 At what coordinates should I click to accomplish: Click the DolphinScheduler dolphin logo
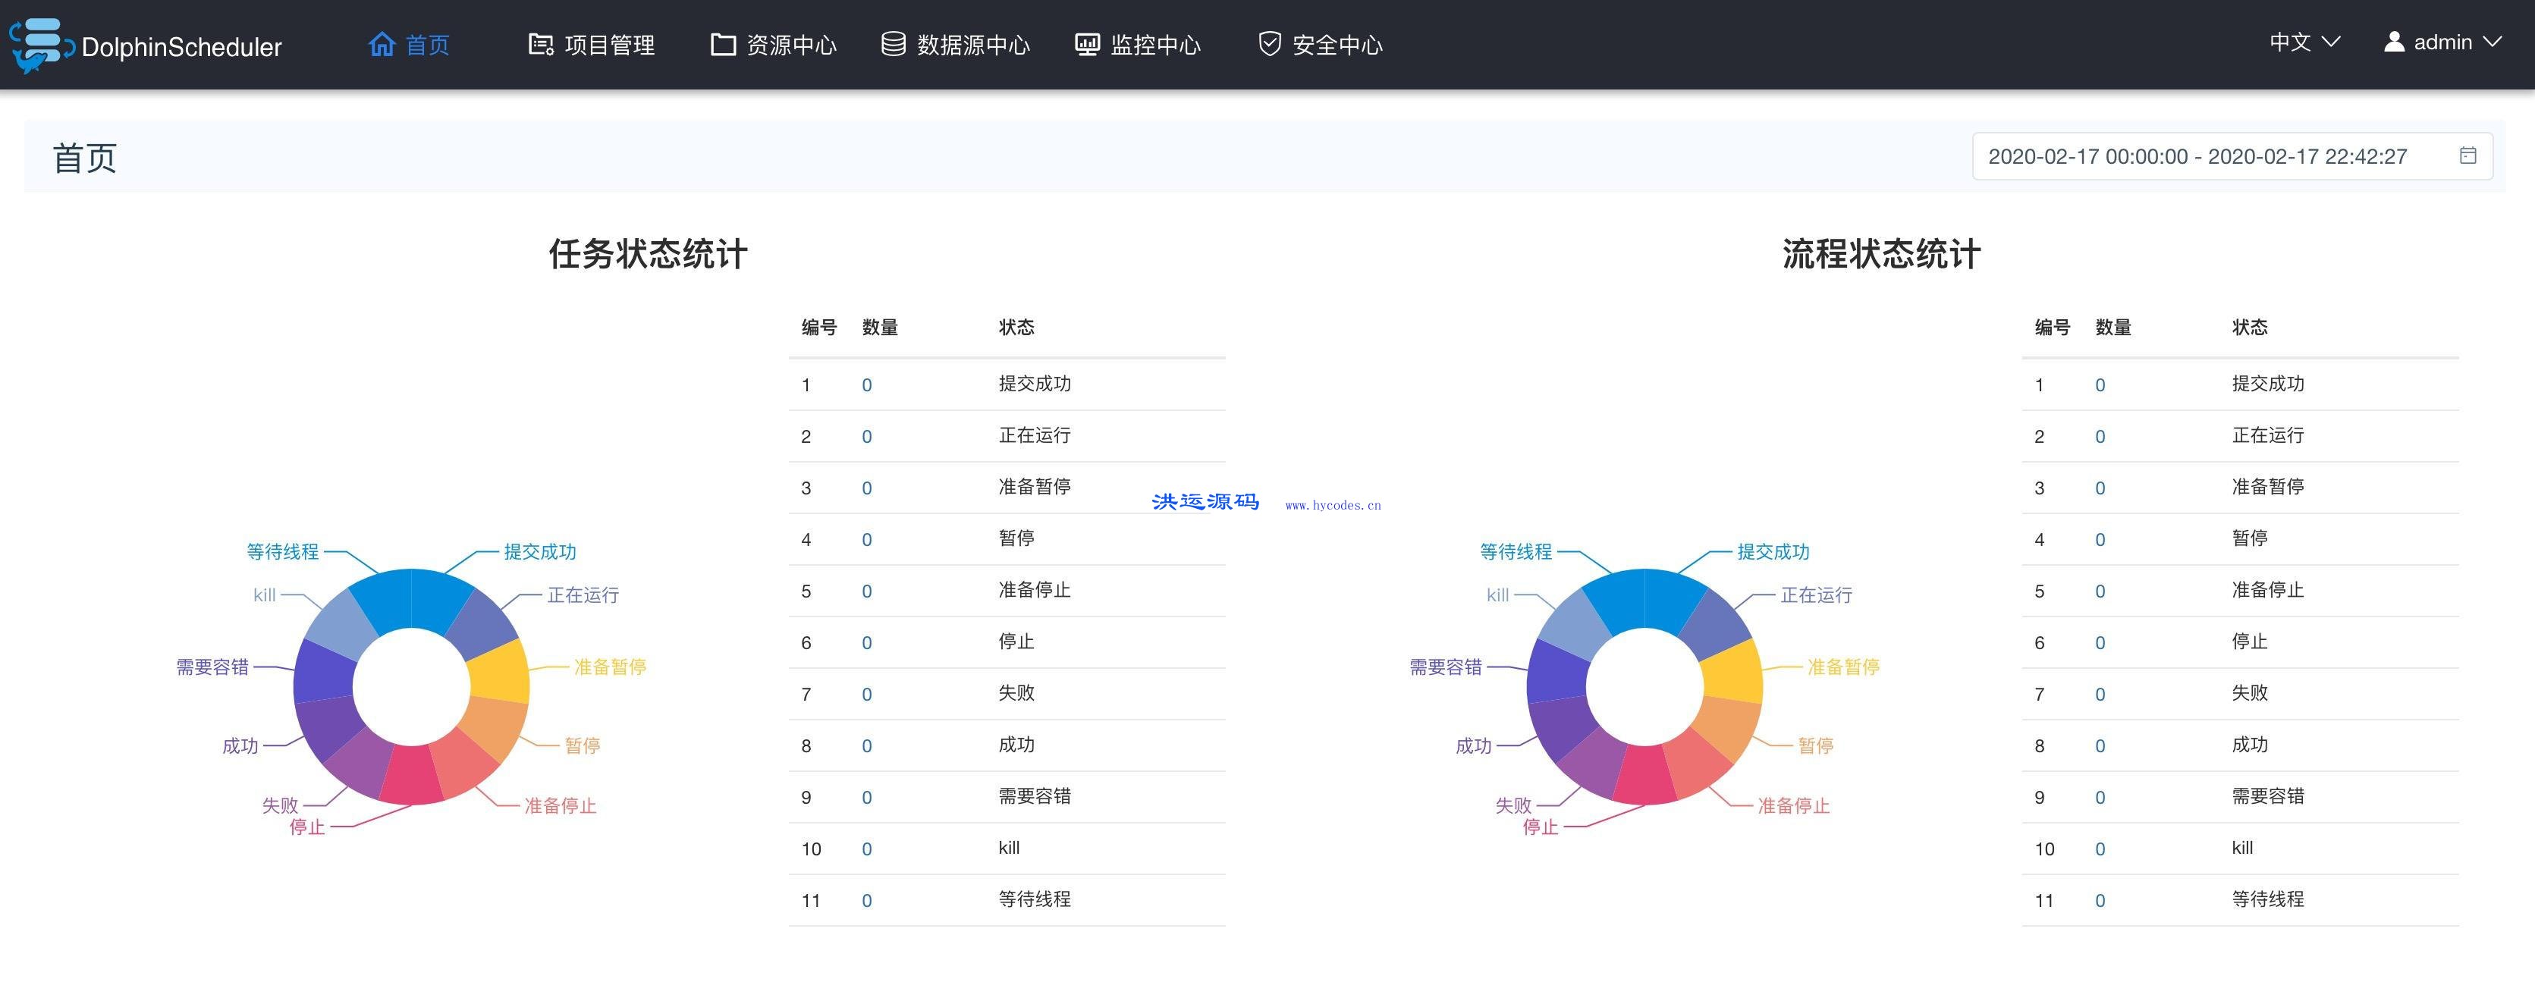(x=41, y=45)
